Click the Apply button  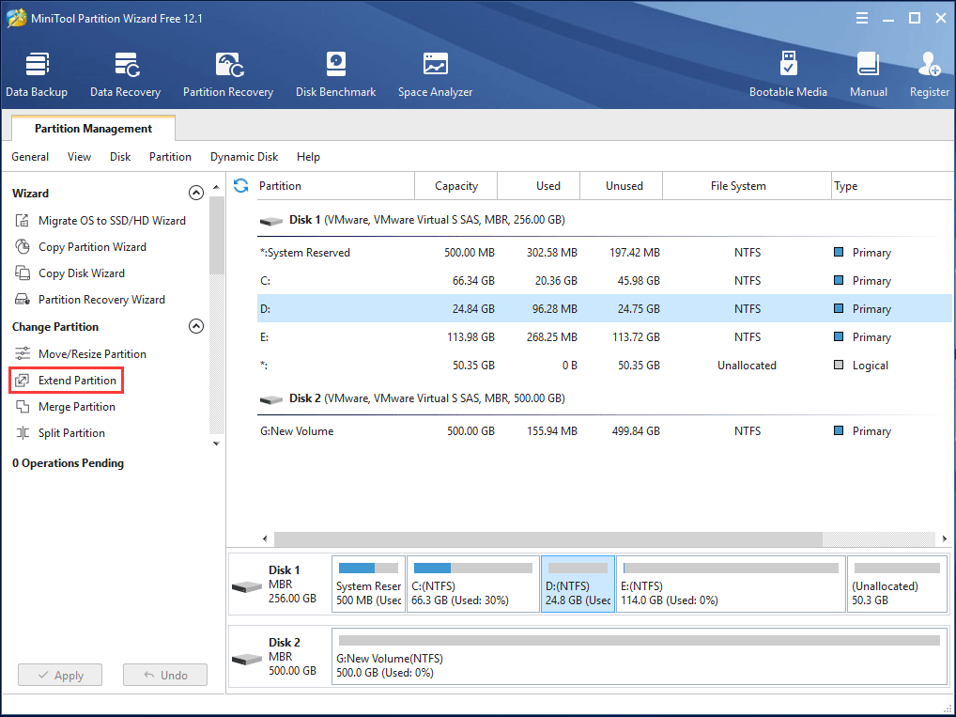coord(59,675)
